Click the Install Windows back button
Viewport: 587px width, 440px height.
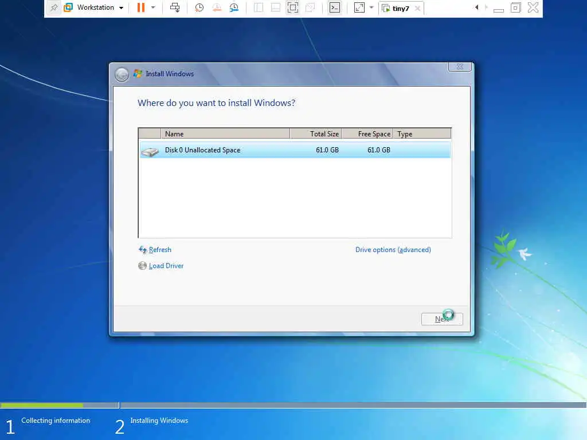coord(122,74)
